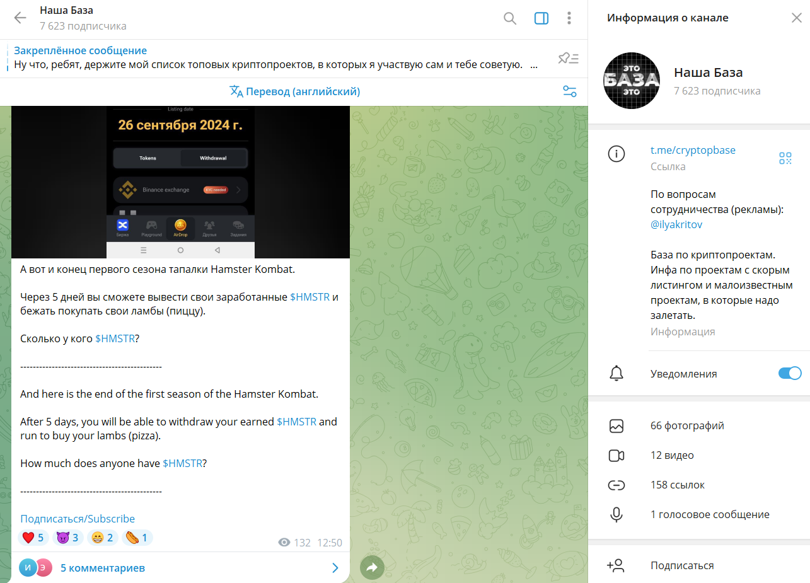Open 12 видео media section
The height and width of the screenshot is (583, 810).
click(x=699, y=455)
